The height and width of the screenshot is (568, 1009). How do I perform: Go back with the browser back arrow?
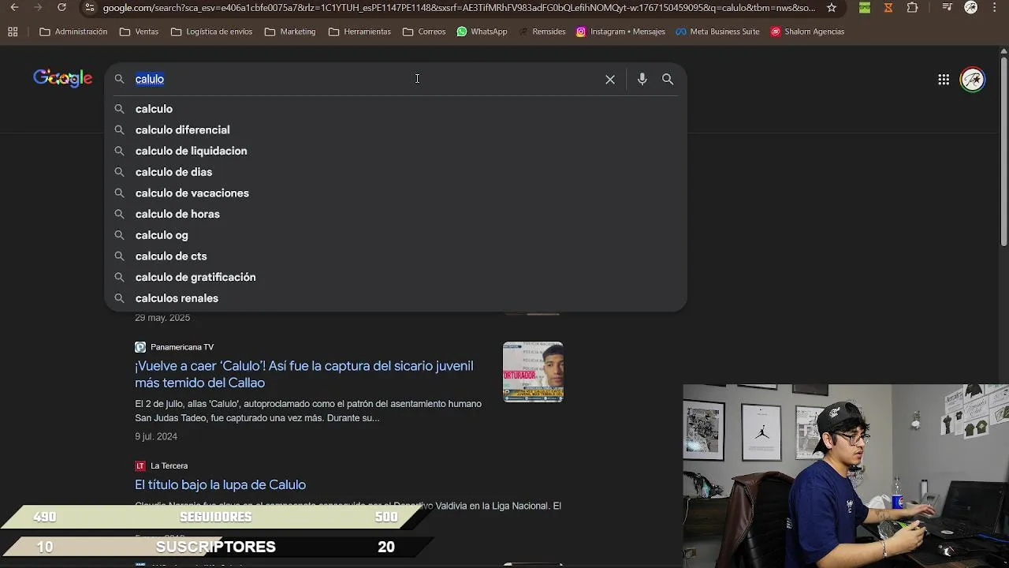[14, 8]
